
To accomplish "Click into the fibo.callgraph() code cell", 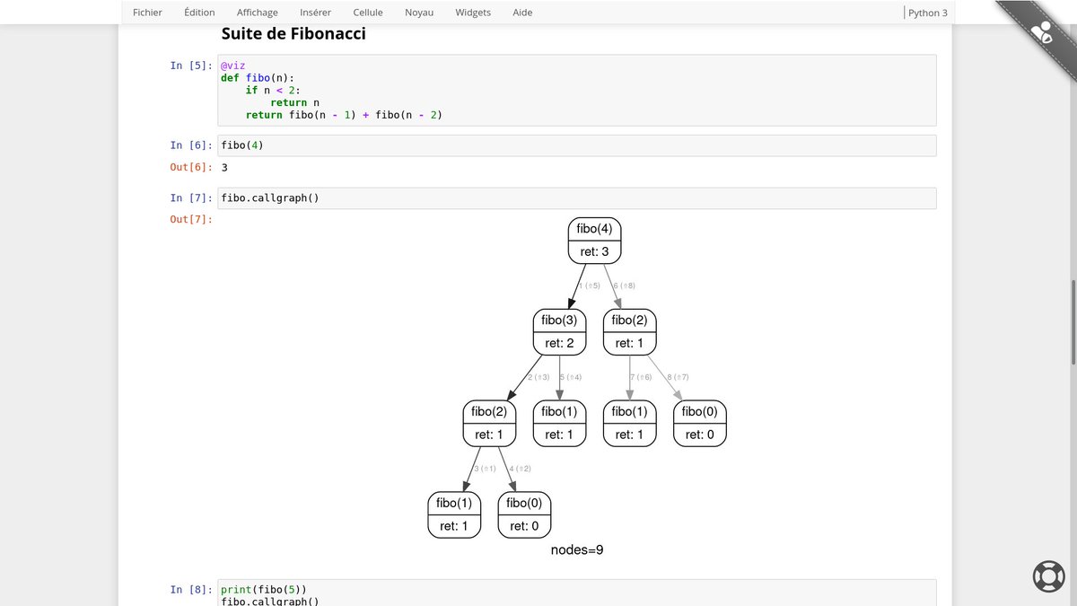I will tap(576, 198).
